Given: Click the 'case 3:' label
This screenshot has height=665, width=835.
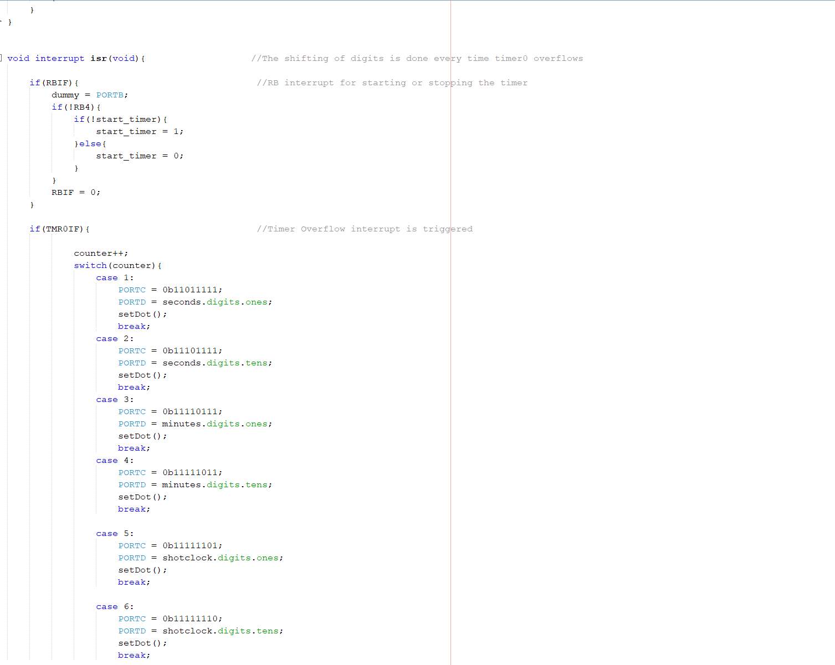Looking at the screenshot, I should point(115,399).
